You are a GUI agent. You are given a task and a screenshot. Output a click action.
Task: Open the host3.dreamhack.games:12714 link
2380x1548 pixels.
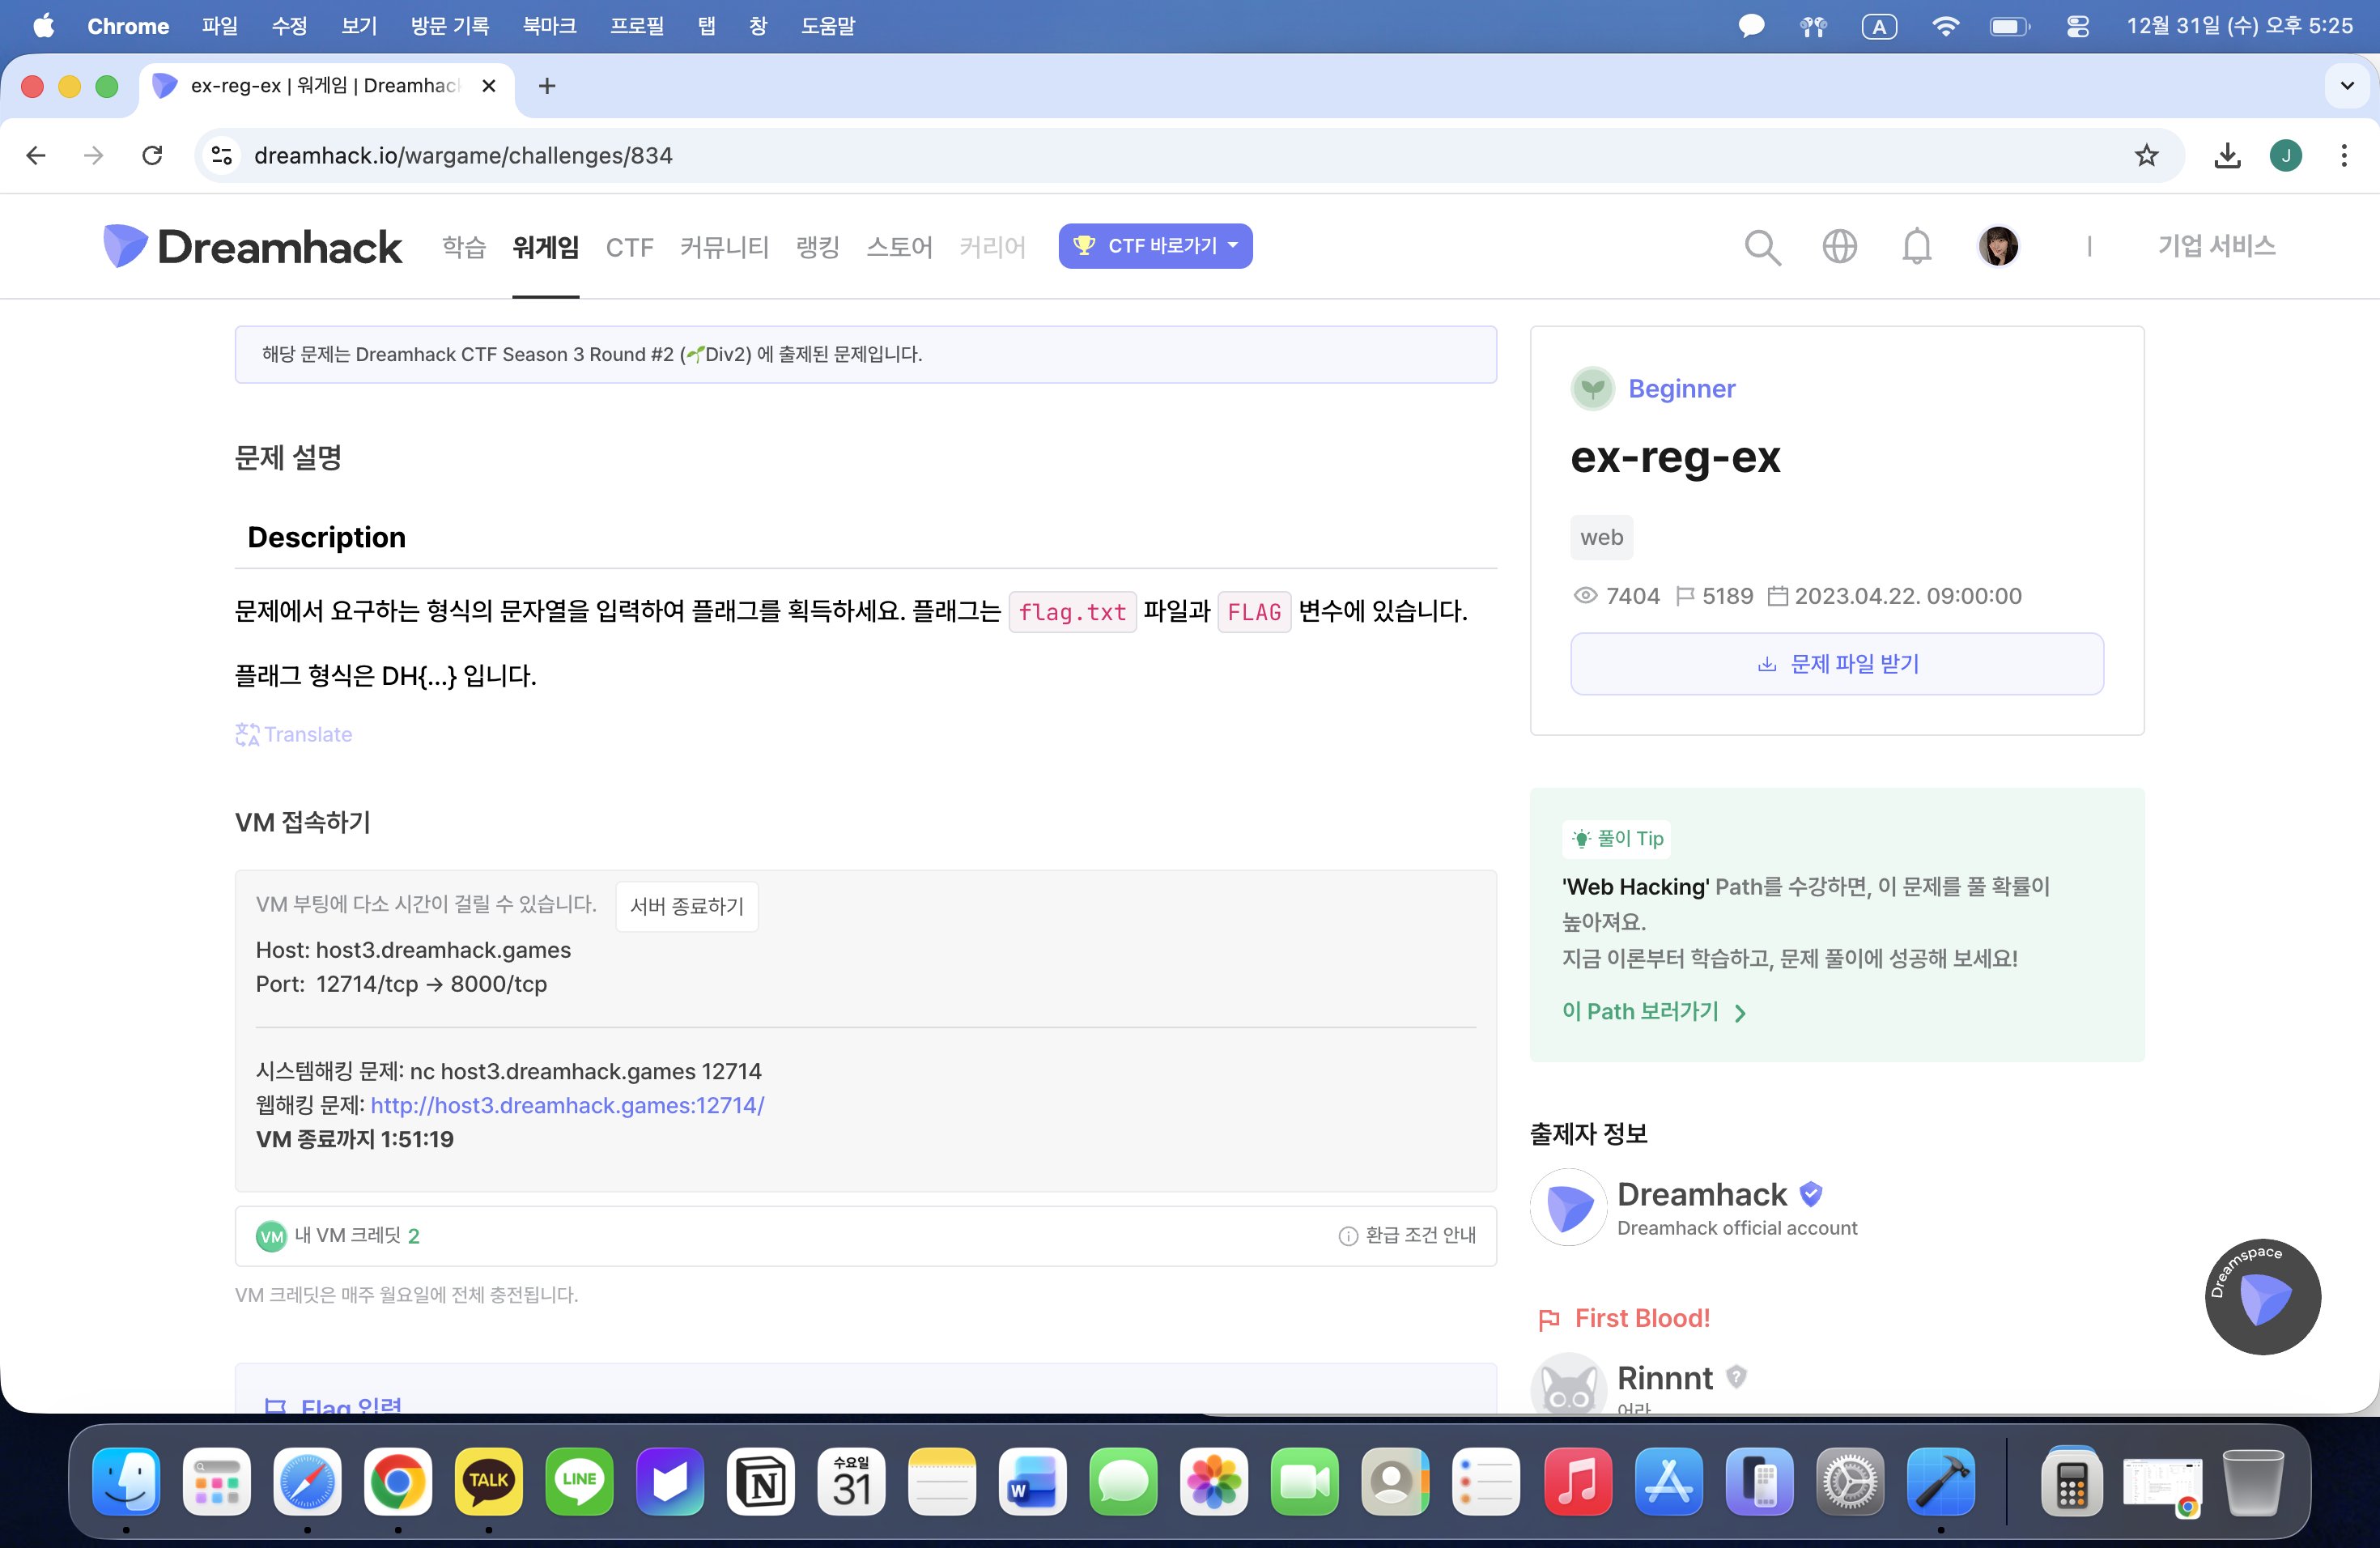(x=567, y=1105)
